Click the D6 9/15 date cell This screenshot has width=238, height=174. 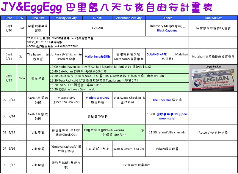(9, 133)
